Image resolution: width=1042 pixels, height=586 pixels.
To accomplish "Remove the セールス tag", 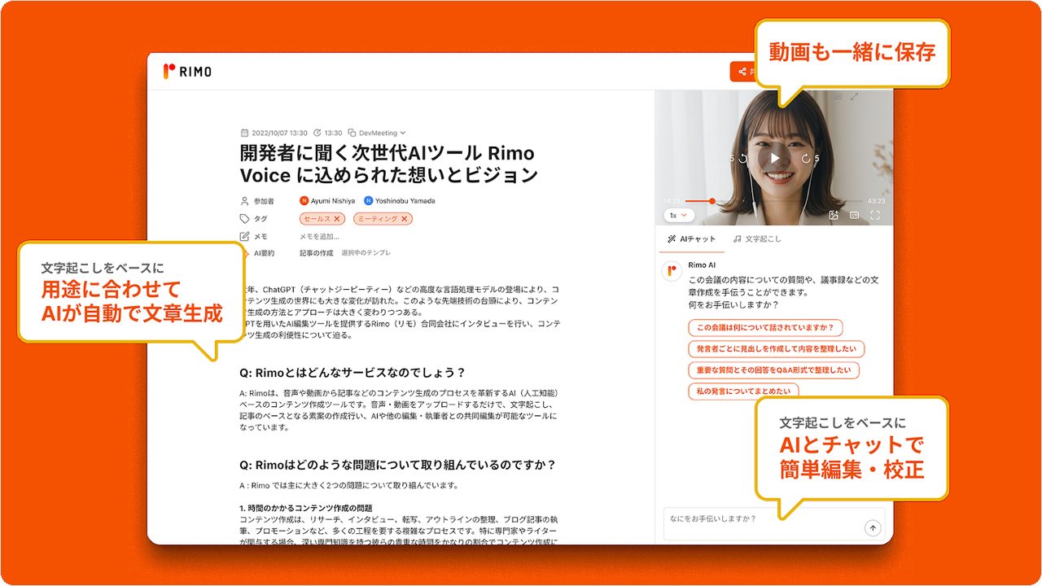I will pos(338,219).
